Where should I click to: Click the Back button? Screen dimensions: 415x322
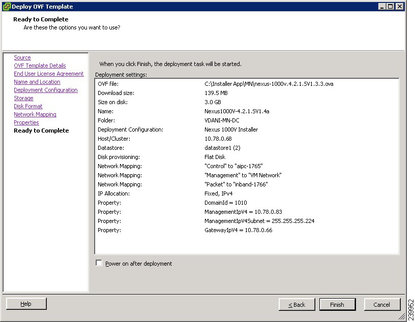[297, 305]
